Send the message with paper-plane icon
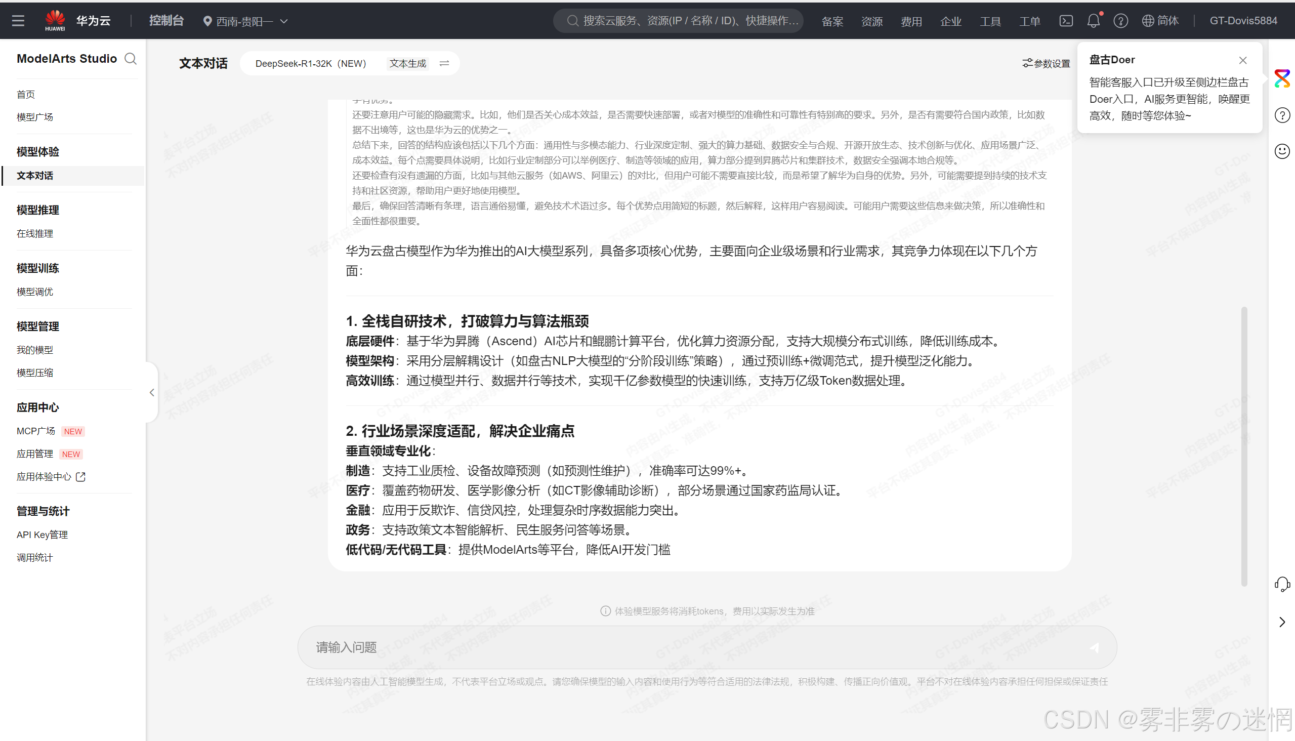The height and width of the screenshot is (741, 1295). [1095, 647]
